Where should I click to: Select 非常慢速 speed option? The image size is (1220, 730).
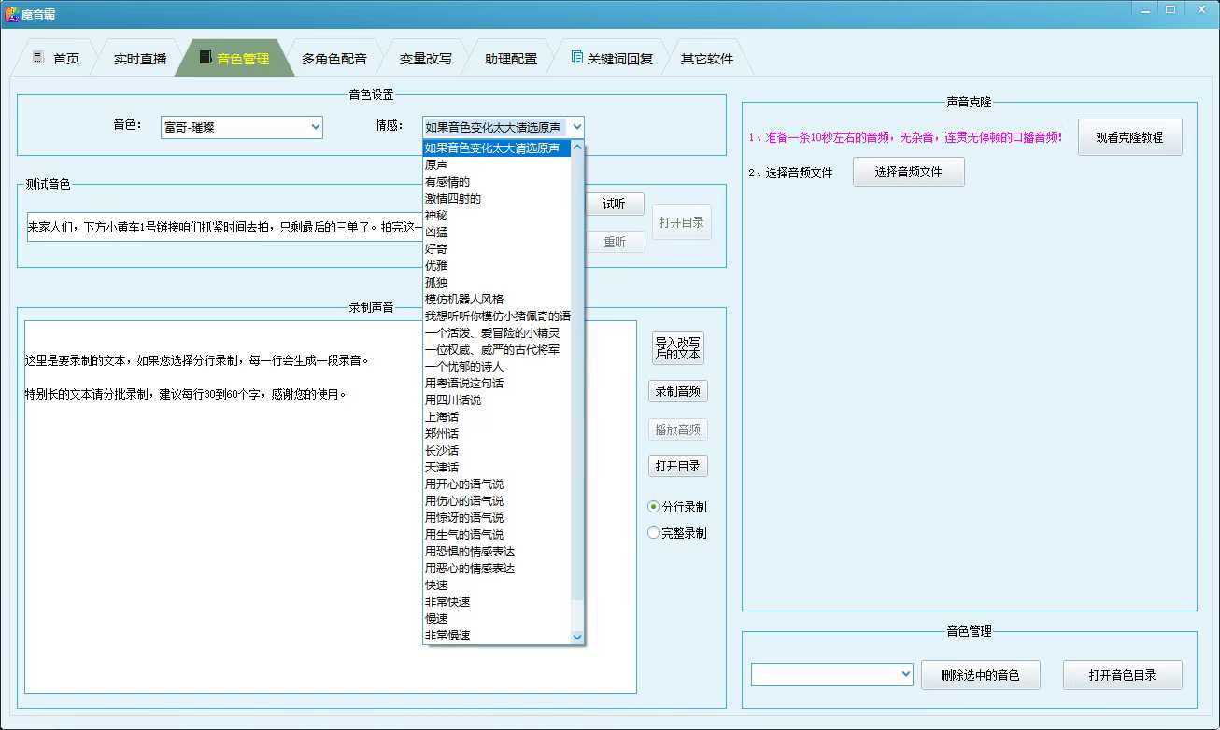pos(497,636)
